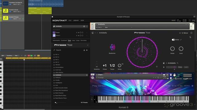Open the piano roll Functions menu

click(9, 56)
